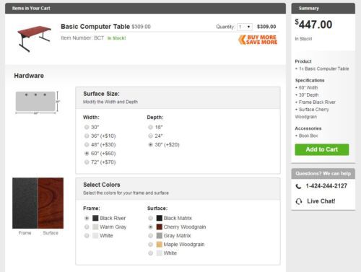Choose Warm Gray frame radio button

coord(87,227)
